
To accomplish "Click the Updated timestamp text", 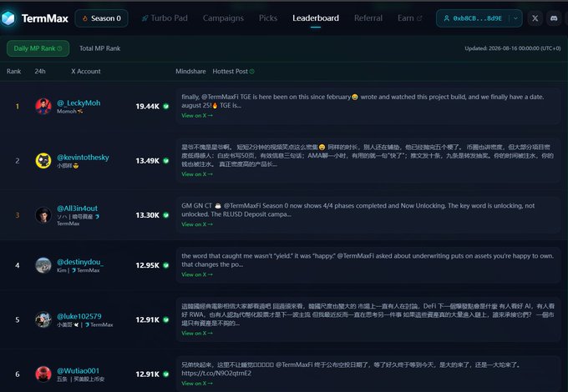I will [513, 48].
